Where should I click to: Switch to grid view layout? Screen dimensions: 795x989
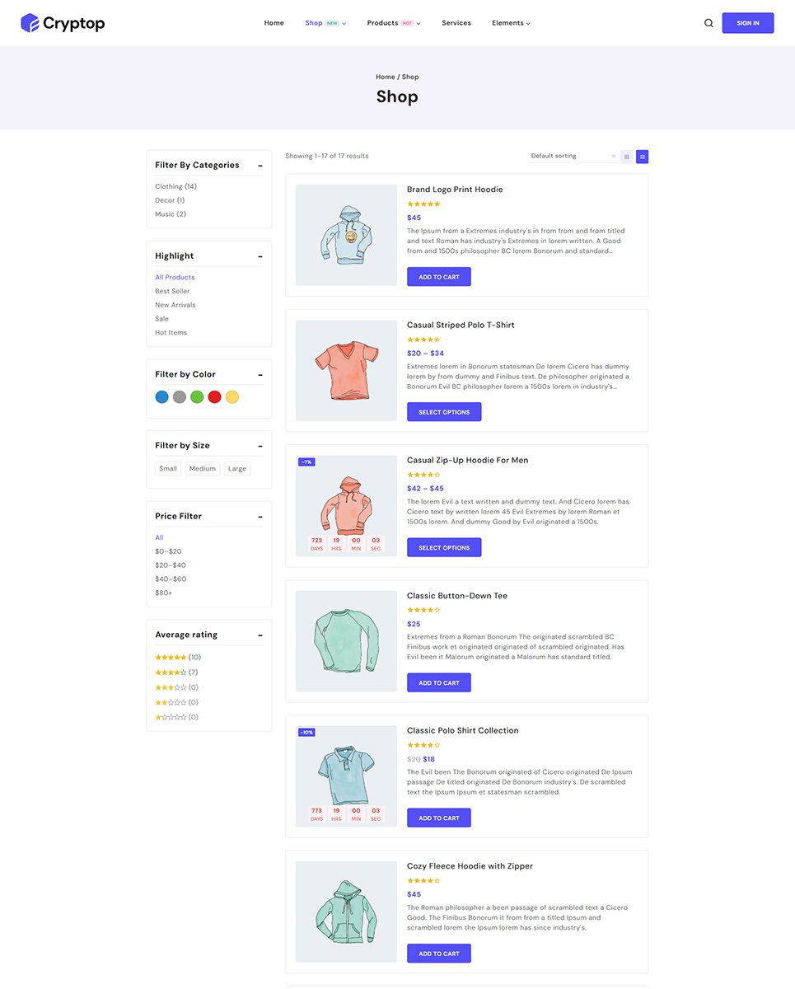pyautogui.click(x=627, y=157)
